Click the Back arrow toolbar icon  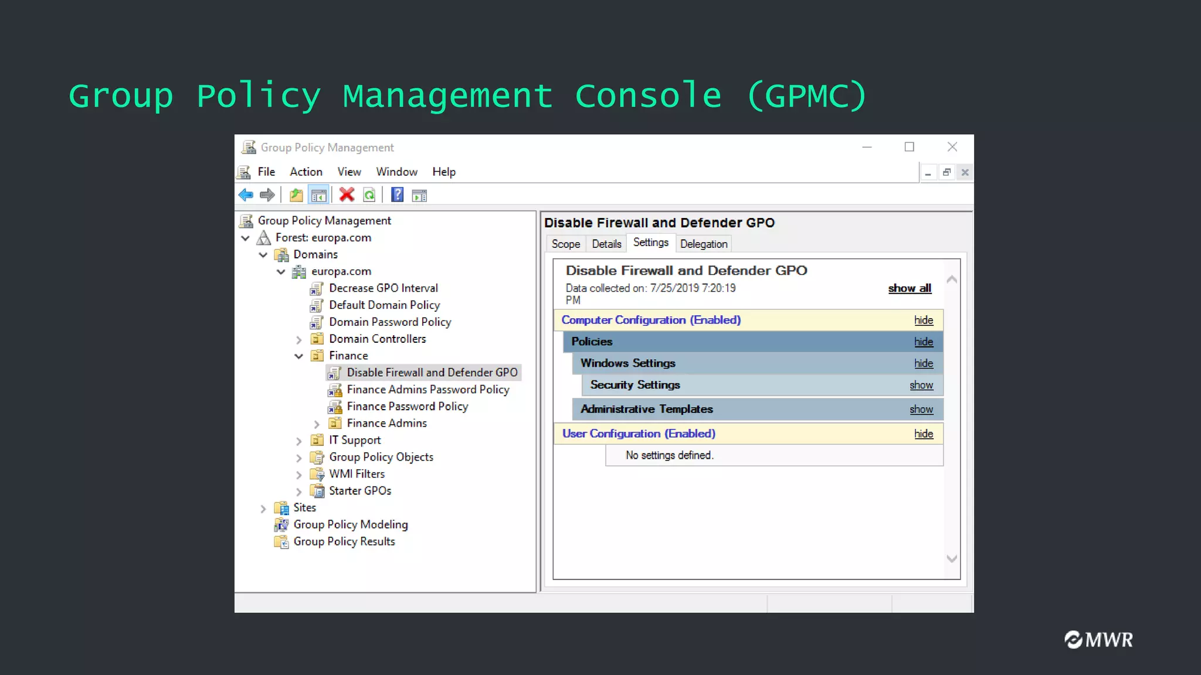246,195
